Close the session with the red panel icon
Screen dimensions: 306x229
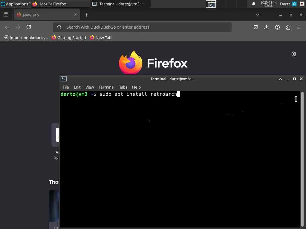[302, 4]
